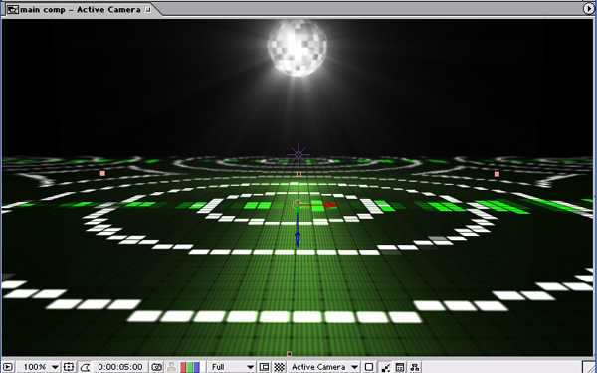Open the timeline button icon

(x=400, y=367)
